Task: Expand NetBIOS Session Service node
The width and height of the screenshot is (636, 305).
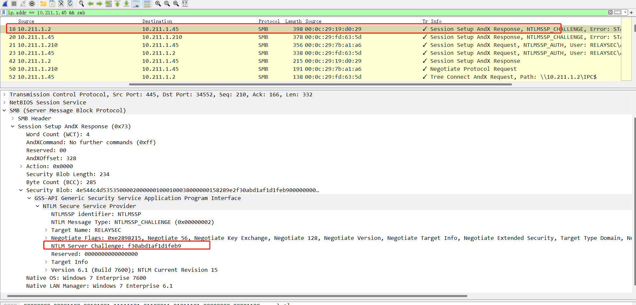Action: coord(4,102)
